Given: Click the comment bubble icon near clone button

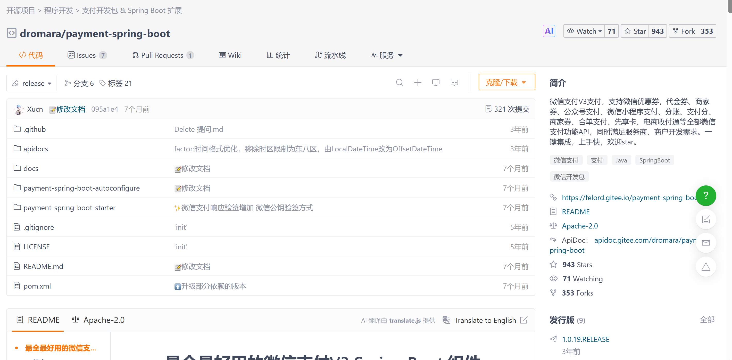Looking at the screenshot, I should [x=454, y=83].
